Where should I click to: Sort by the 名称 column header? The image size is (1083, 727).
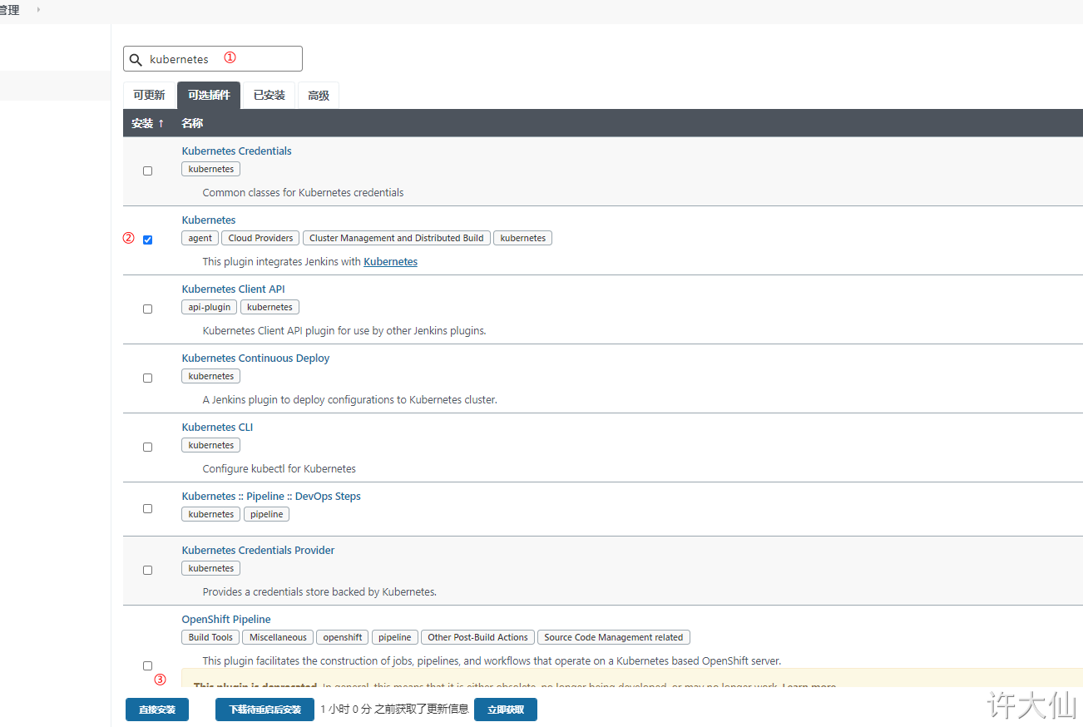point(192,123)
